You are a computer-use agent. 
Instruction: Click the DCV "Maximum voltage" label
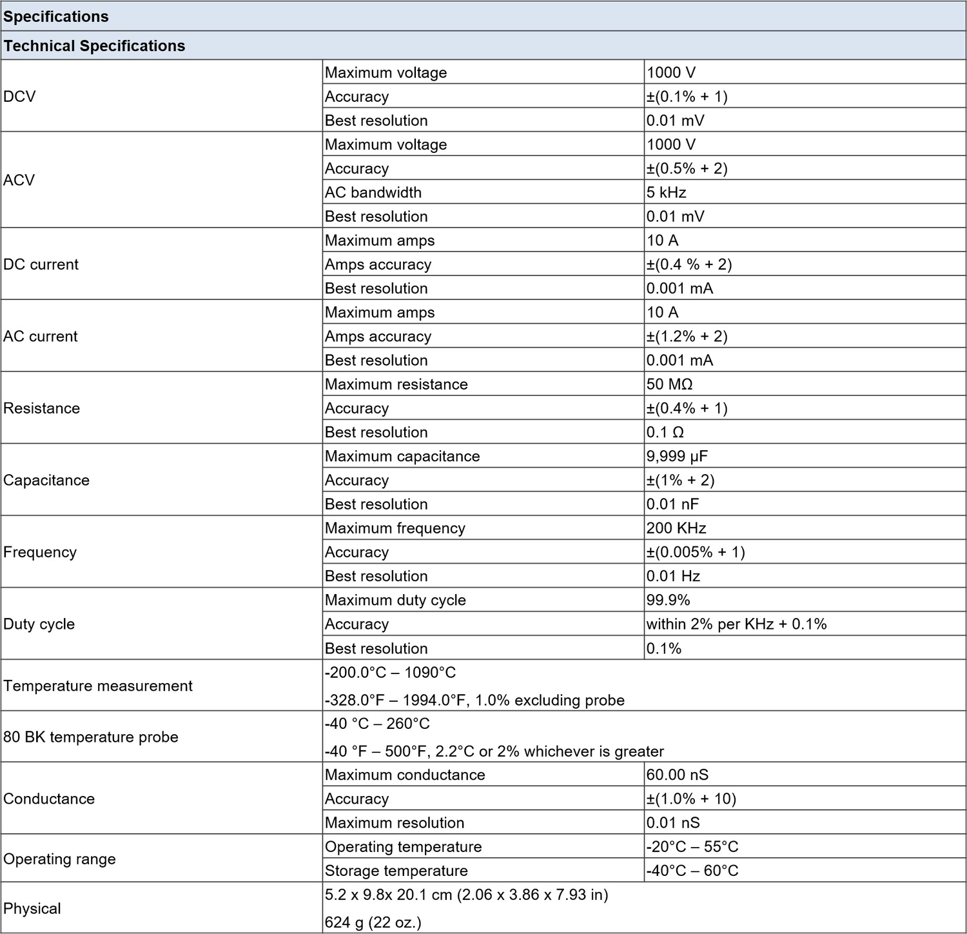click(x=386, y=72)
